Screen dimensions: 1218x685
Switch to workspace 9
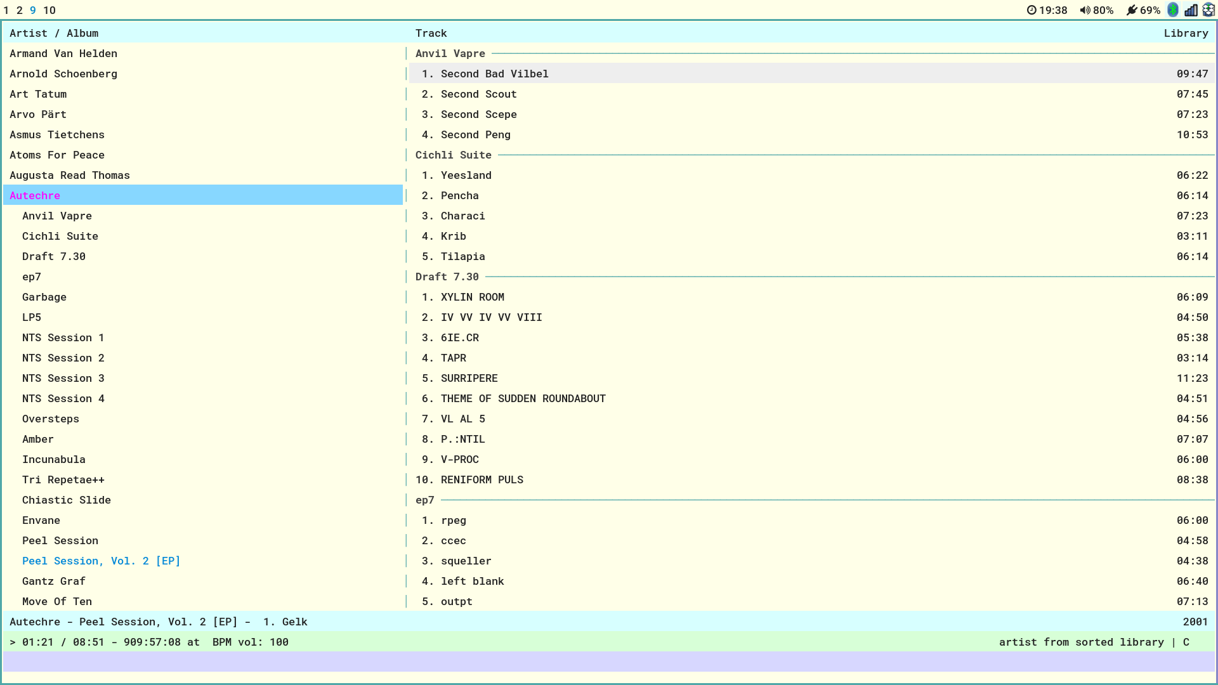[x=33, y=10]
